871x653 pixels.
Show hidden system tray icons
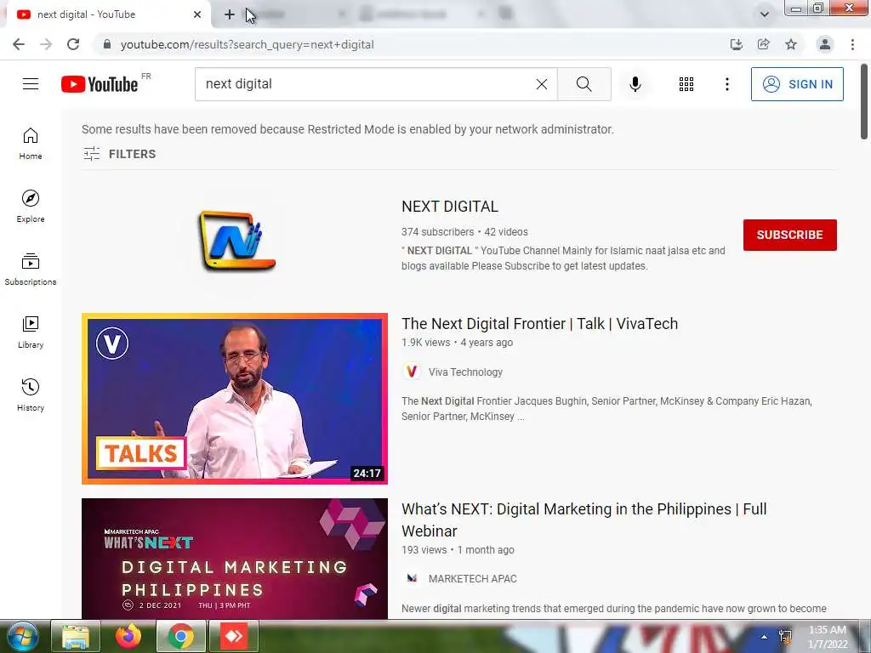click(765, 637)
